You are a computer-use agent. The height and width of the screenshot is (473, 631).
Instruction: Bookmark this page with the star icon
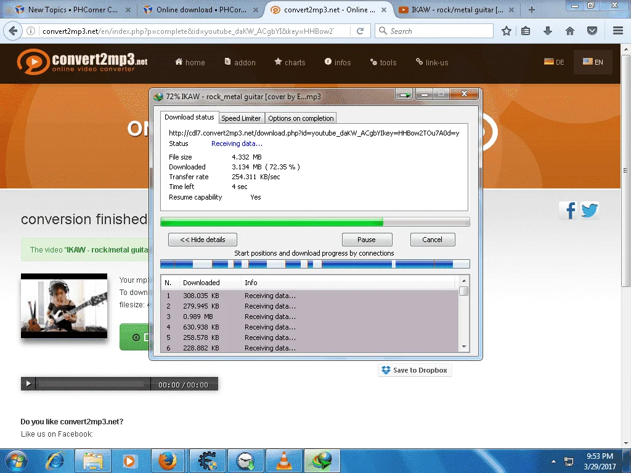(507, 31)
